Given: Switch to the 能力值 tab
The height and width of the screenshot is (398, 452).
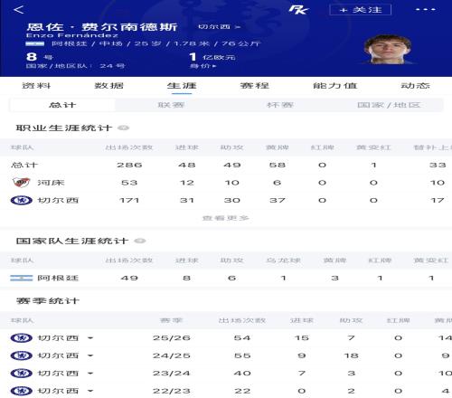Looking at the screenshot, I should [335, 86].
